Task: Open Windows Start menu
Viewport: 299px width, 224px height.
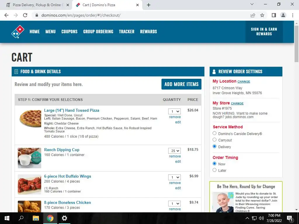Action: tap(7, 218)
